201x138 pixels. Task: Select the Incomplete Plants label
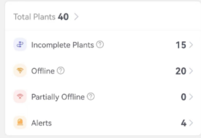[62, 45]
